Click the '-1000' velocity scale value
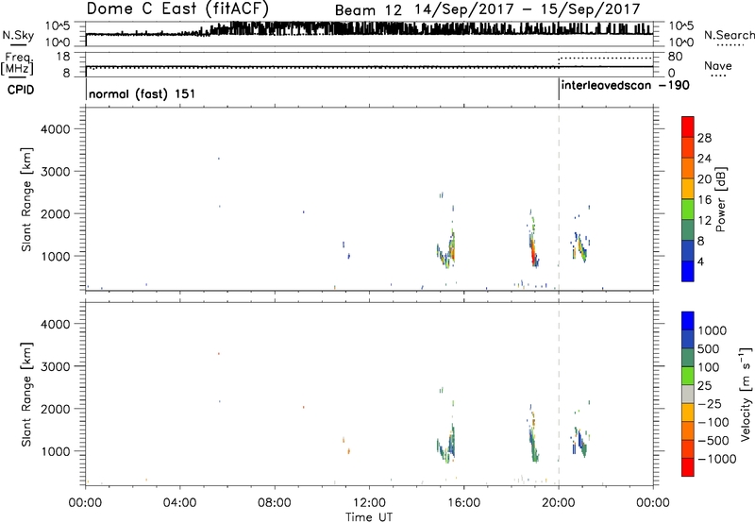The image size is (755, 523). click(x=717, y=459)
